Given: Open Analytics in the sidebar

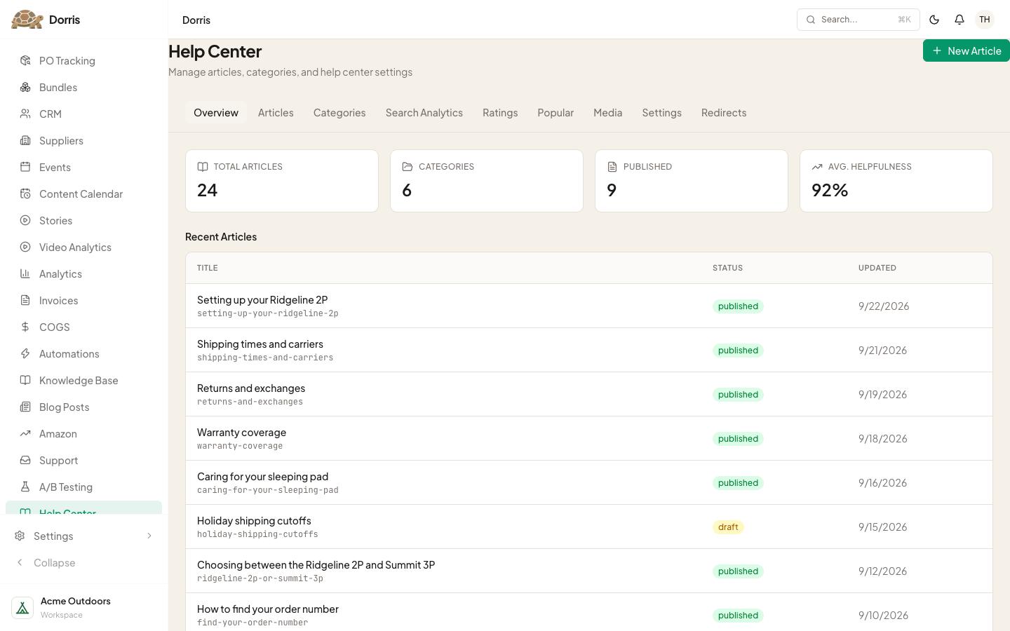Looking at the screenshot, I should point(83,273).
